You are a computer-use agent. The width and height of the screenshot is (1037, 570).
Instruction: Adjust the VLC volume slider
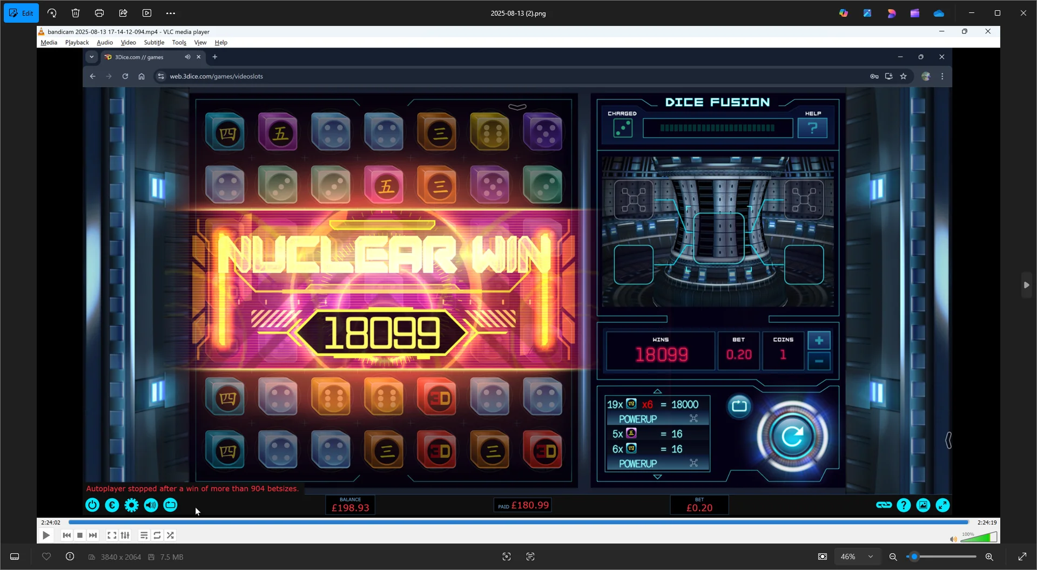pos(979,538)
